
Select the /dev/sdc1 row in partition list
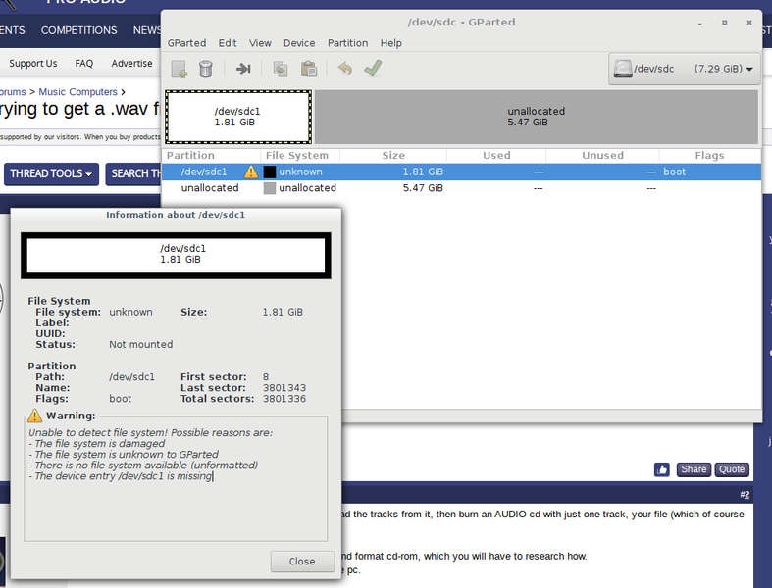(x=461, y=171)
